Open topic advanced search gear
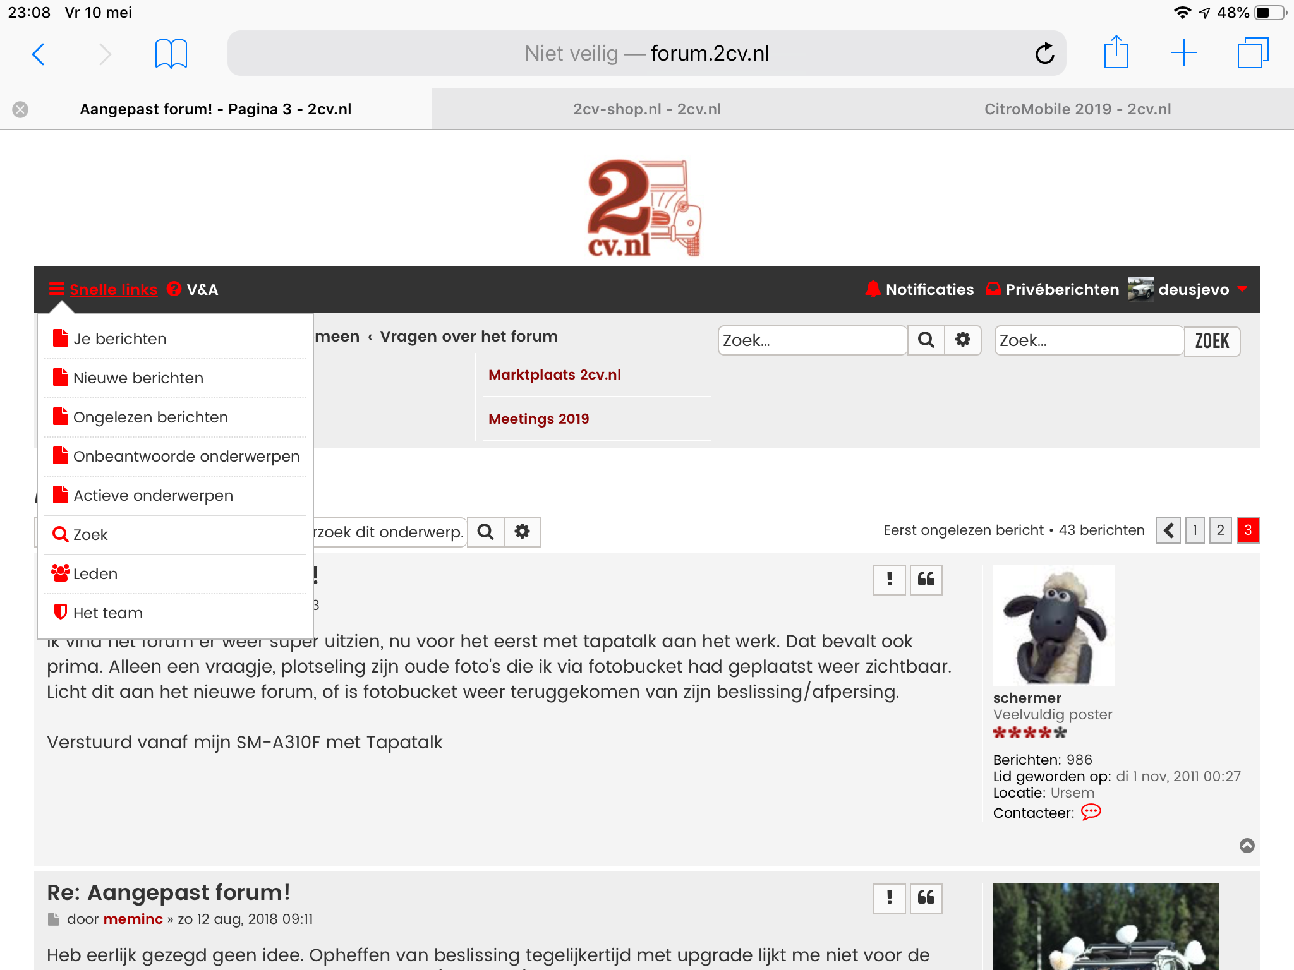This screenshot has width=1294, height=970. click(523, 532)
